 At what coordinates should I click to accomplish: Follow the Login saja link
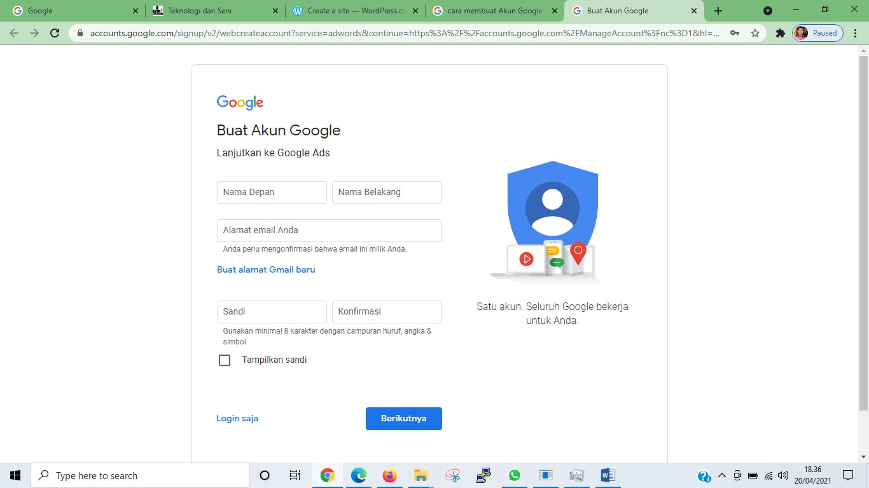[x=237, y=418]
